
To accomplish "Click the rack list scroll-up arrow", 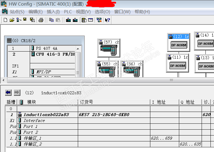I will click(x=78, y=49).
